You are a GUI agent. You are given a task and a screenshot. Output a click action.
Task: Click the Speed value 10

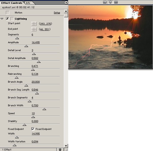33,113
